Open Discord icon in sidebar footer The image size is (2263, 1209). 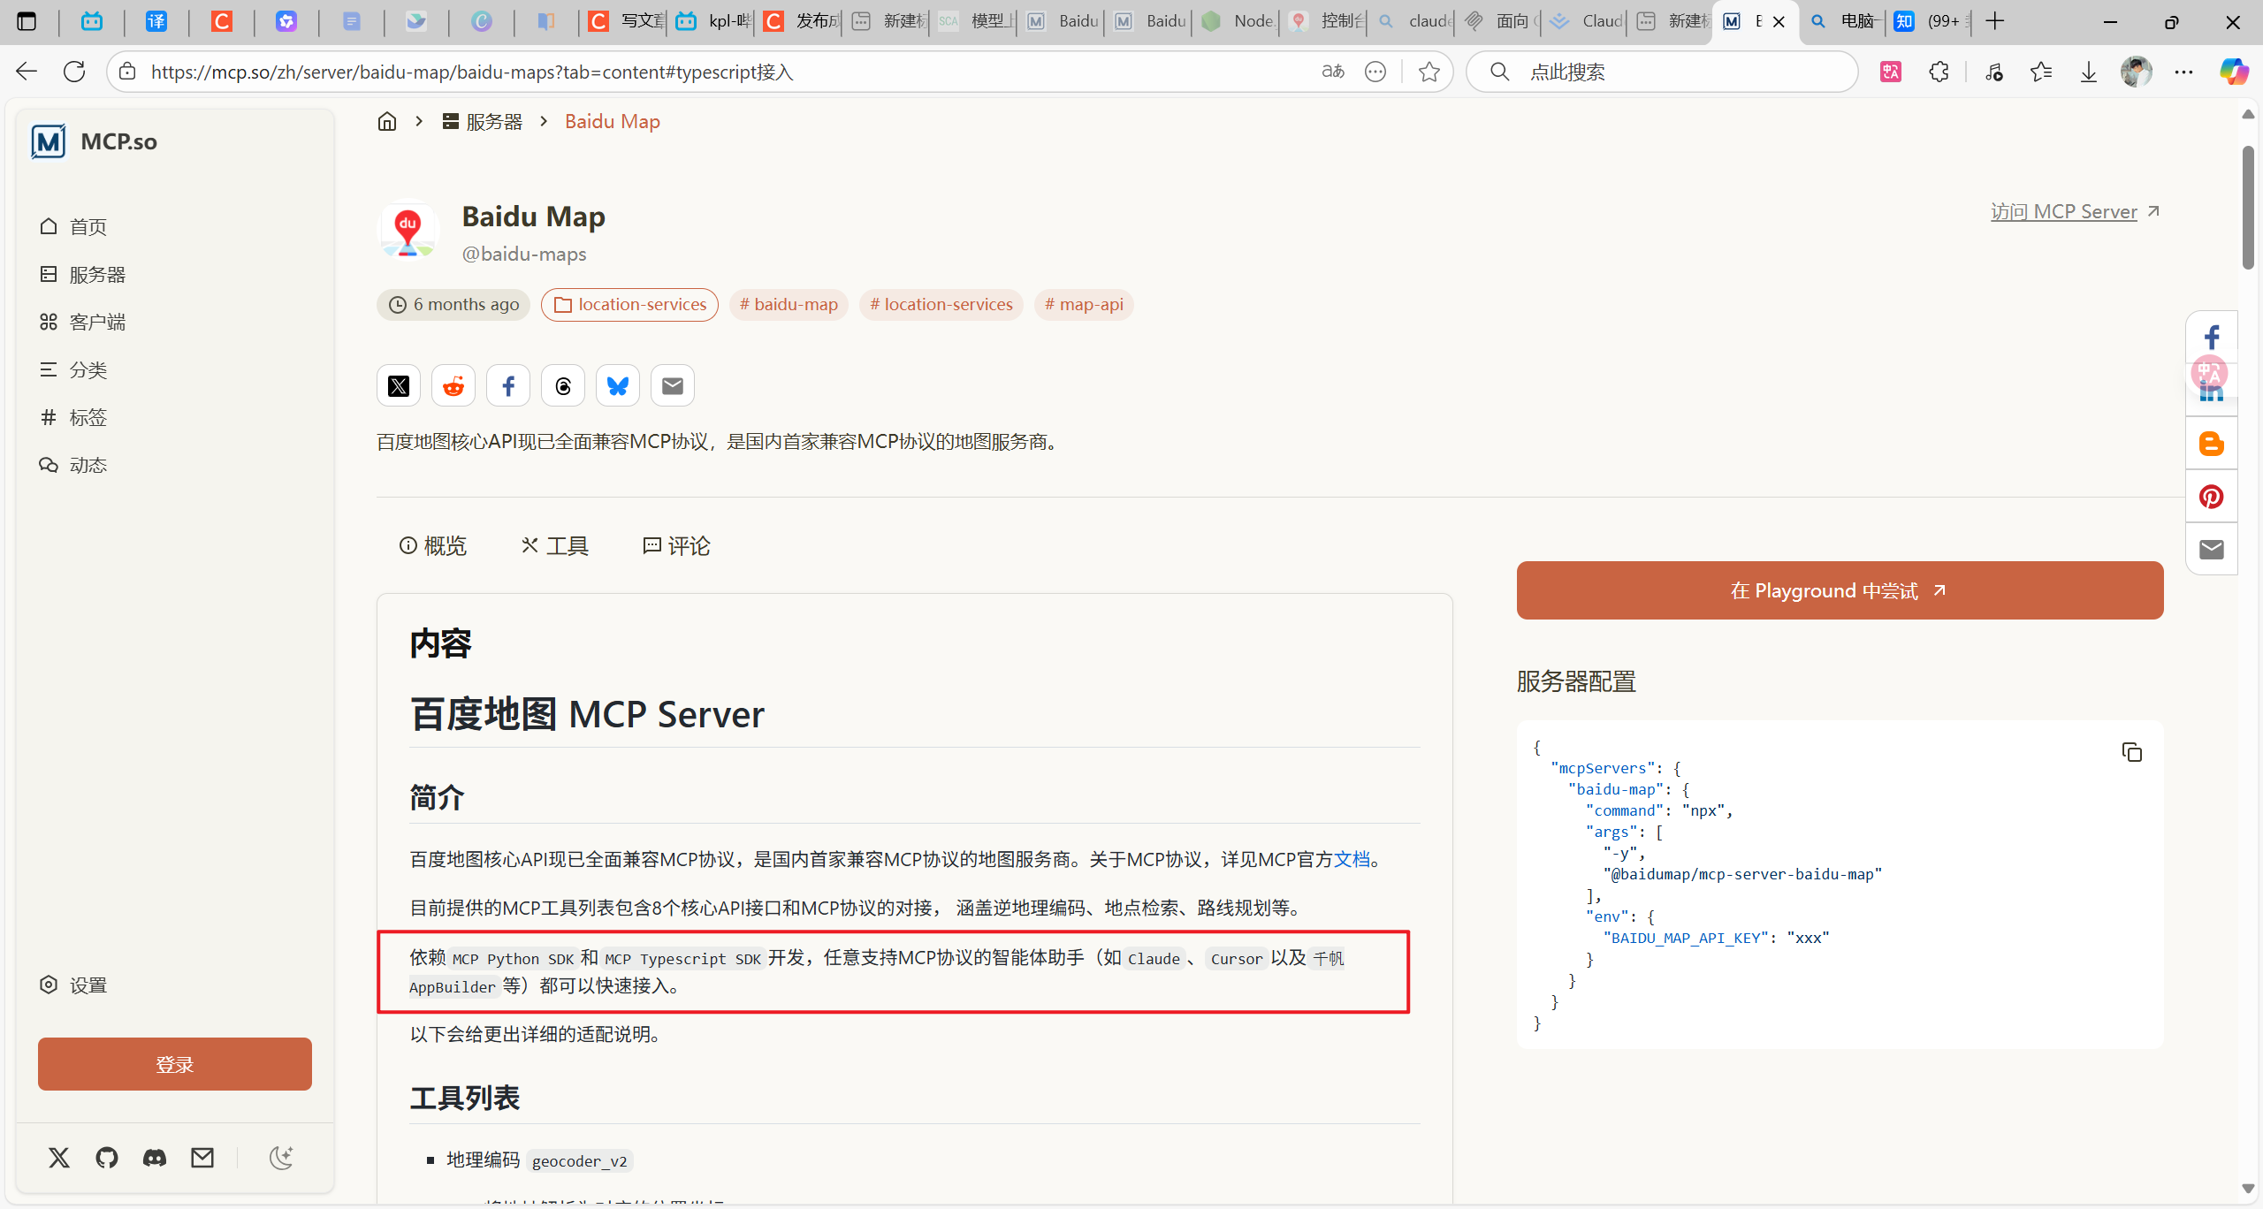tap(155, 1158)
